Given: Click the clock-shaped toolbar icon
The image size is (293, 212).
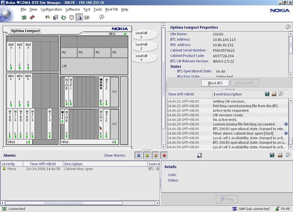Looking at the screenshot, I should coord(71,17).
